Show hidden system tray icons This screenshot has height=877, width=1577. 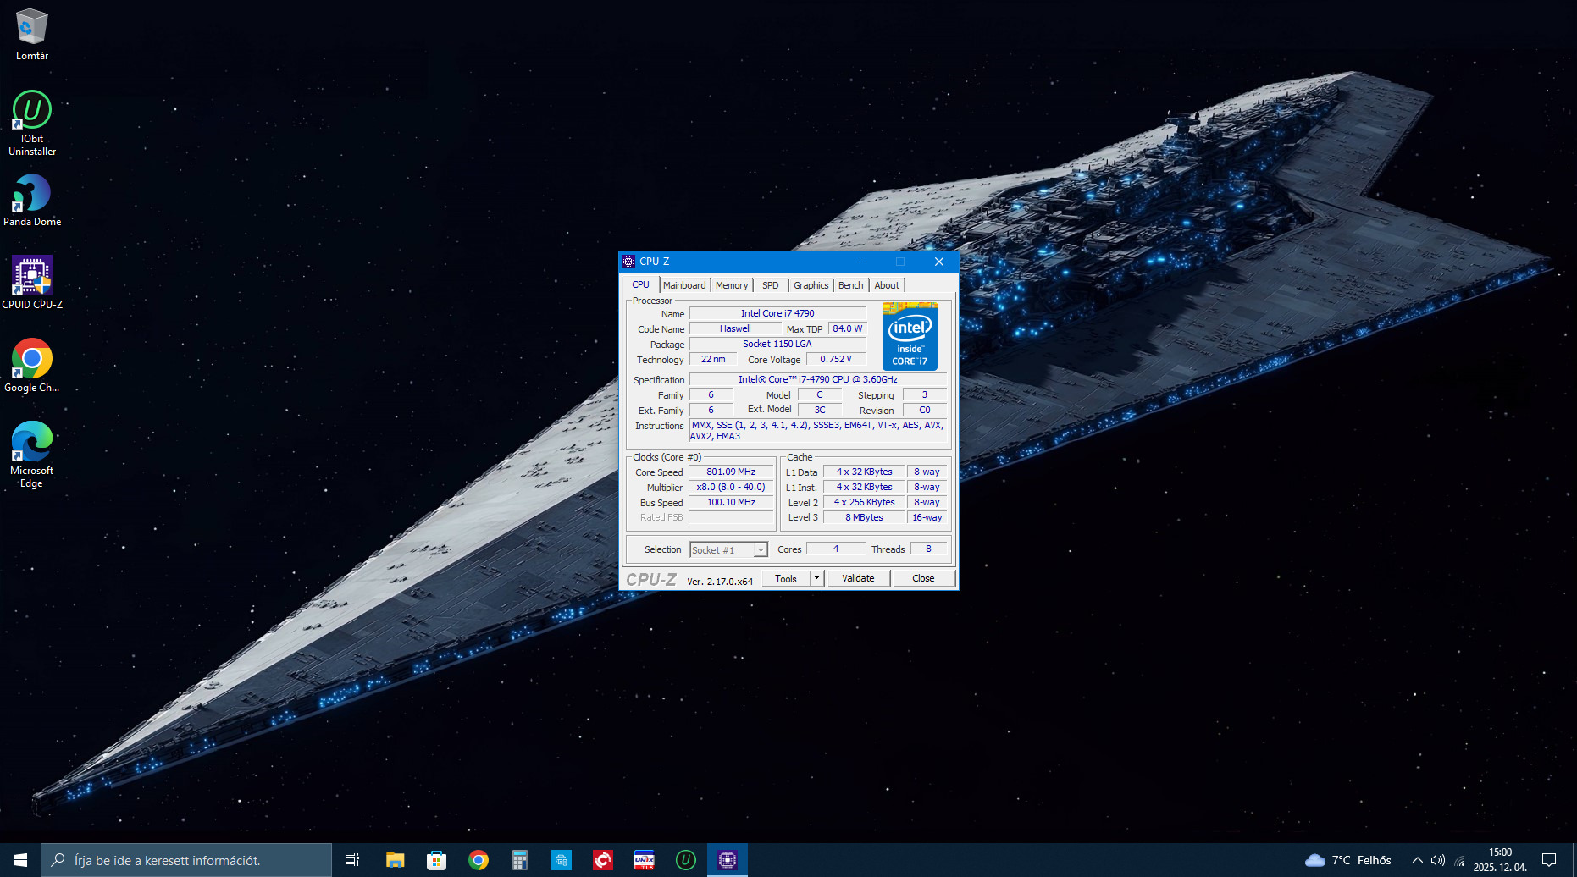(x=1417, y=860)
